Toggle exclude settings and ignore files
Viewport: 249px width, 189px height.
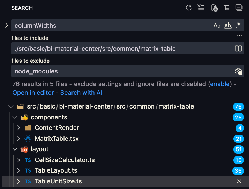(x=239, y=71)
